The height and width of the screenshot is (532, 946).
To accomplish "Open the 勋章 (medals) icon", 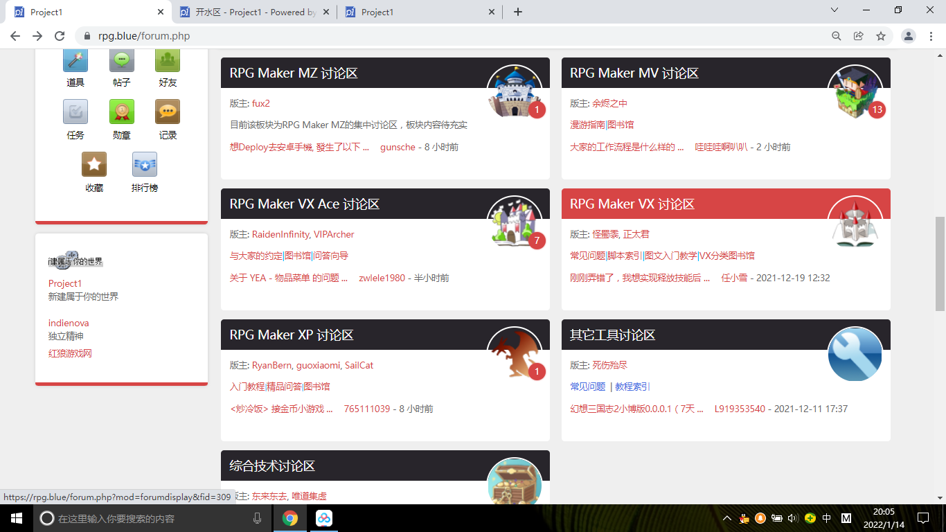I will (122, 112).
